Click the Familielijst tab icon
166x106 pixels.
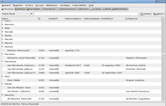[x=28, y=9]
